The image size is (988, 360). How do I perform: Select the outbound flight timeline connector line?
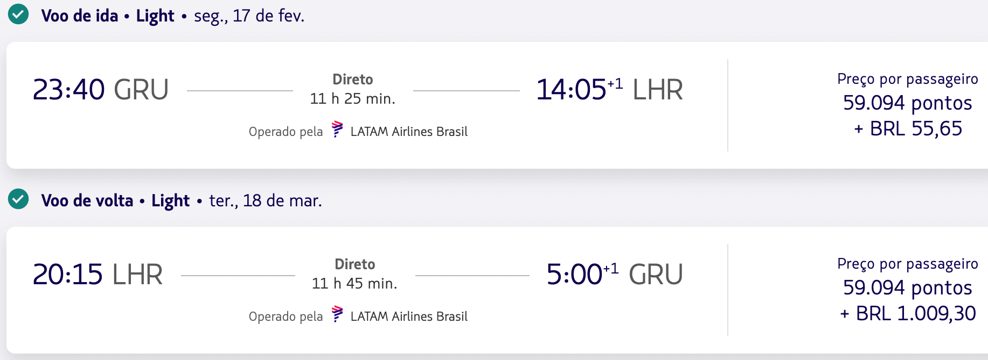click(x=242, y=90)
